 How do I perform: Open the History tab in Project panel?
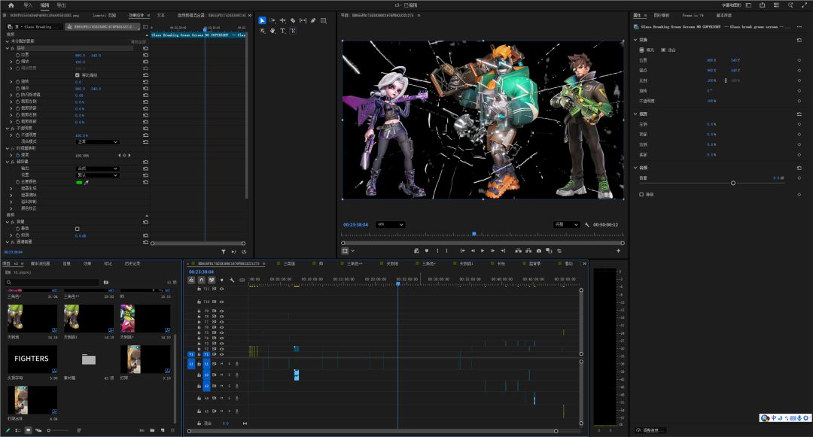132,263
